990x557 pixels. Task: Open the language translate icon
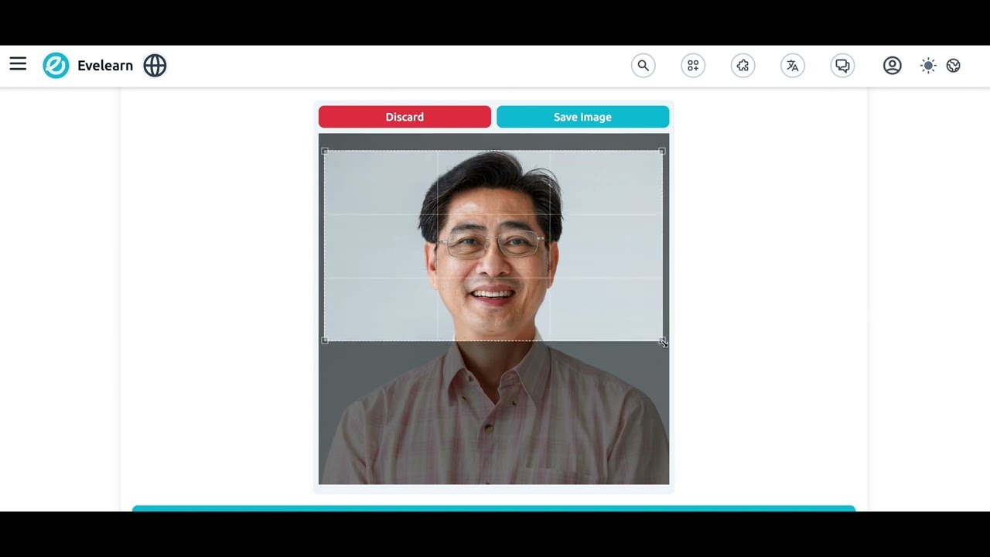coord(793,66)
